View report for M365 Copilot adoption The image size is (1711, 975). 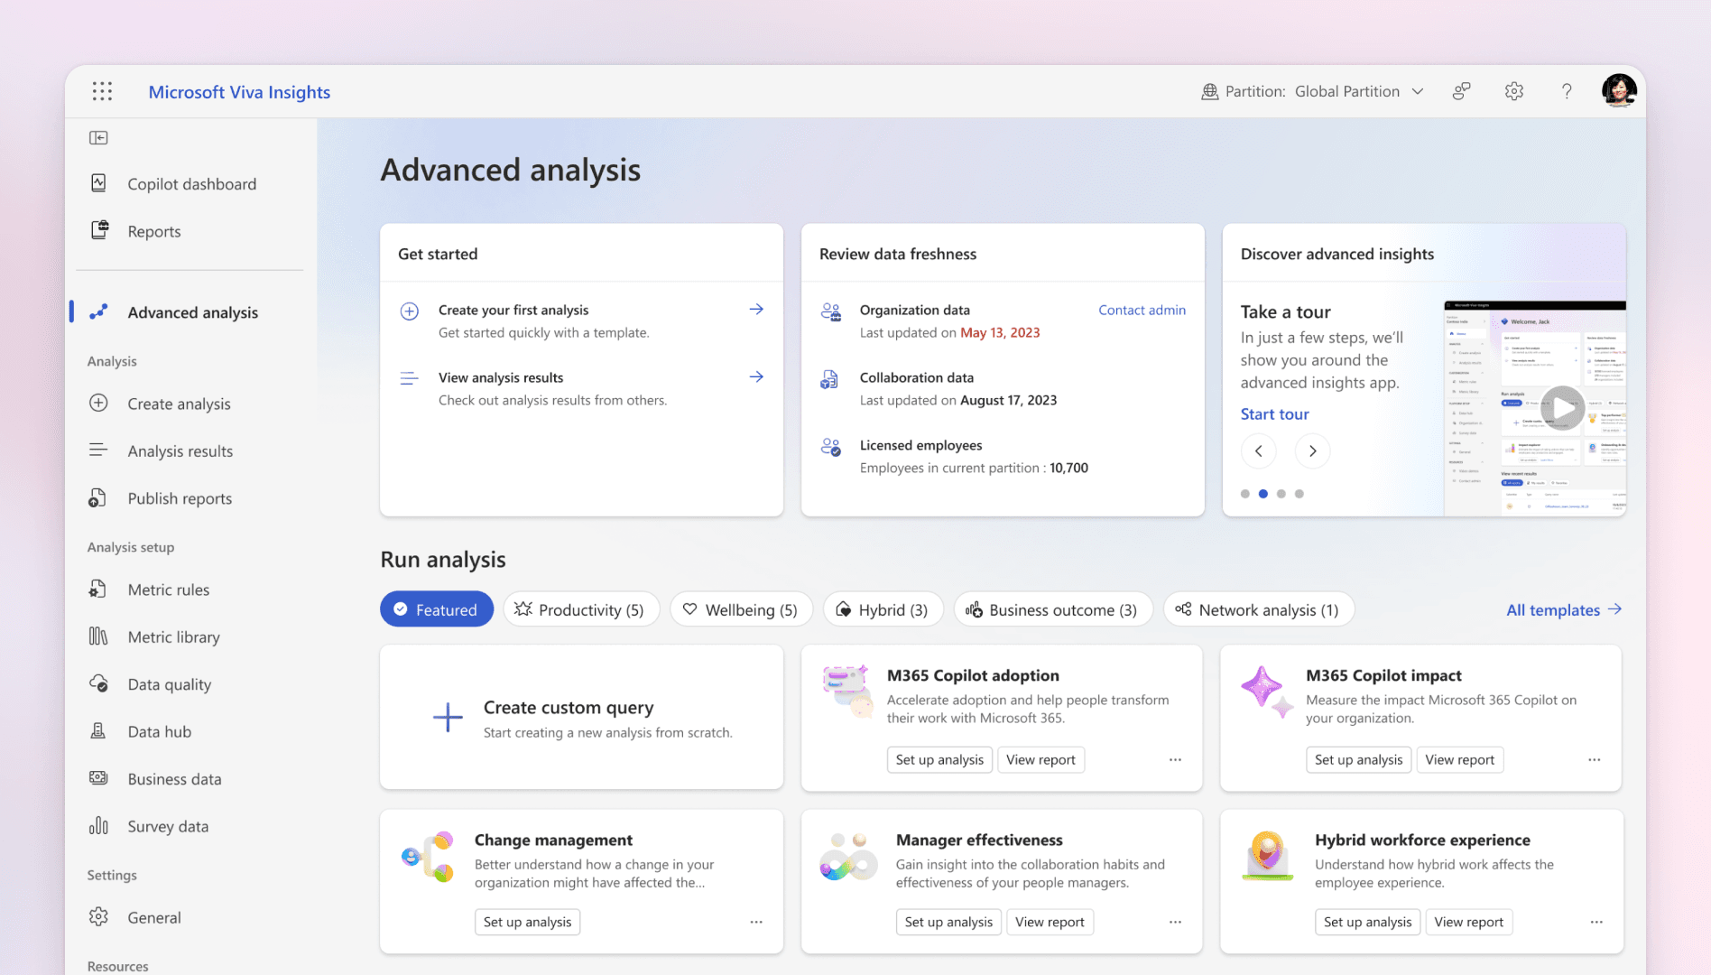tap(1040, 759)
